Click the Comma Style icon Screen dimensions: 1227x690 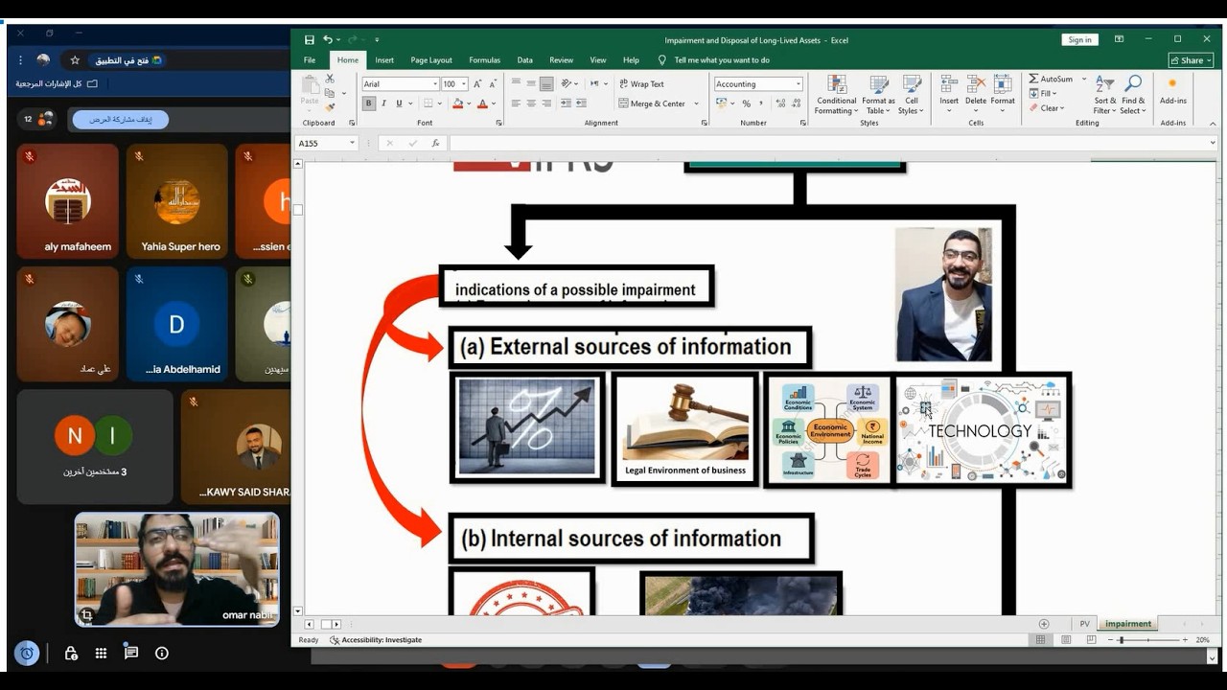761,103
